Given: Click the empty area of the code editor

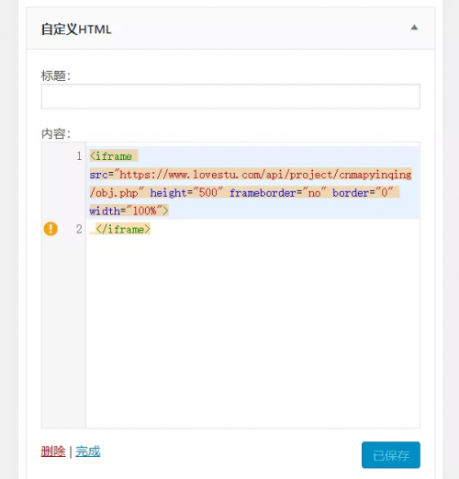Looking at the screenshot, I should click(252, 331).
